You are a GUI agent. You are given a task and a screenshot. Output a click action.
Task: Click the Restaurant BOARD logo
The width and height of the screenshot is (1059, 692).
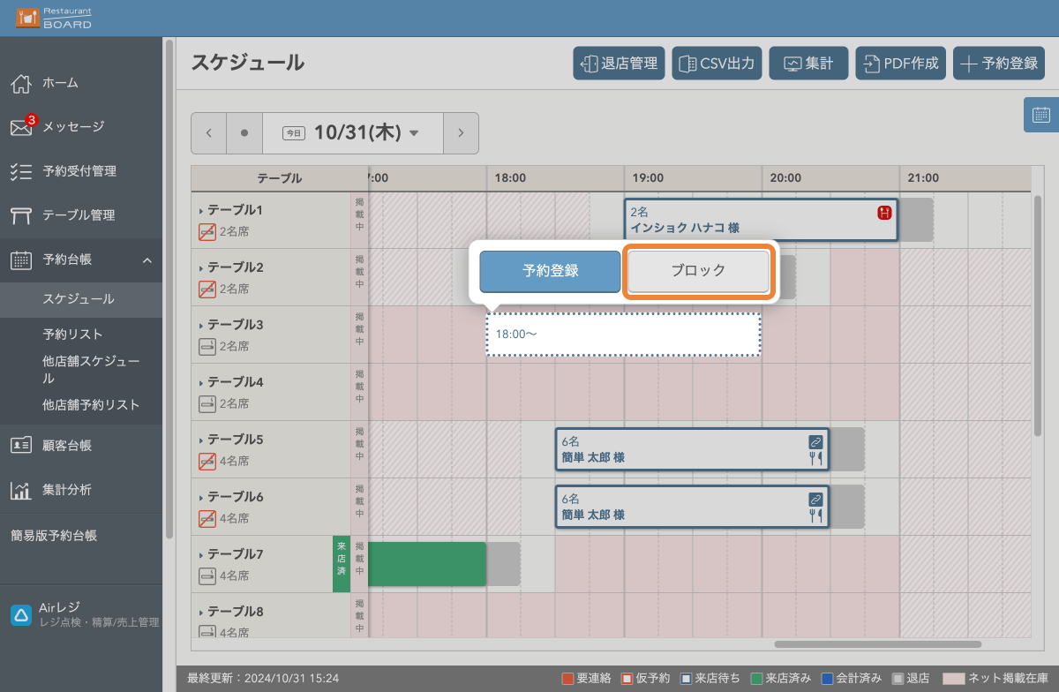[53, 18]
